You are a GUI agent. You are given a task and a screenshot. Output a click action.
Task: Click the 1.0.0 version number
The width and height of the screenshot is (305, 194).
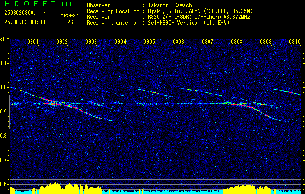pyautogui.click(x=66, y=4)
